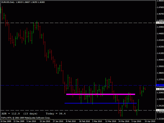Click the 27 Jan 2010 date label

click(x=58, y=121)
